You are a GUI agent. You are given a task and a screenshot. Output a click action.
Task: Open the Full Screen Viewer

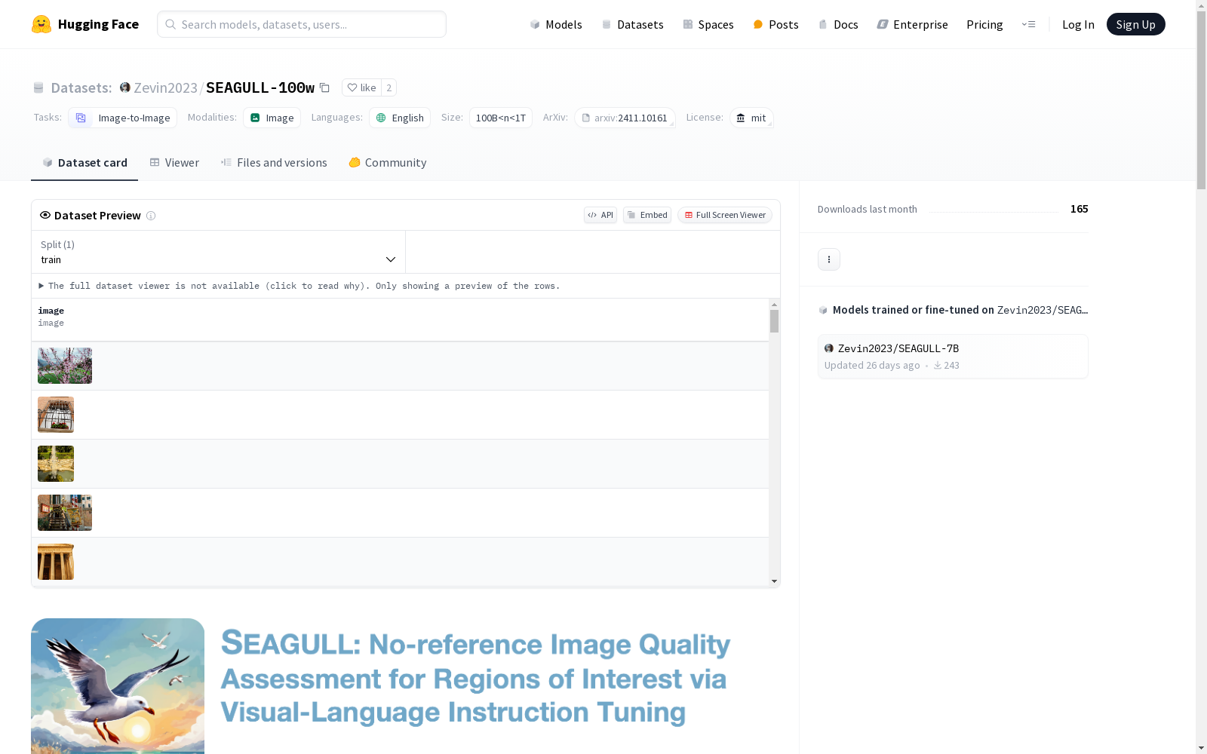tap(725, 215)
